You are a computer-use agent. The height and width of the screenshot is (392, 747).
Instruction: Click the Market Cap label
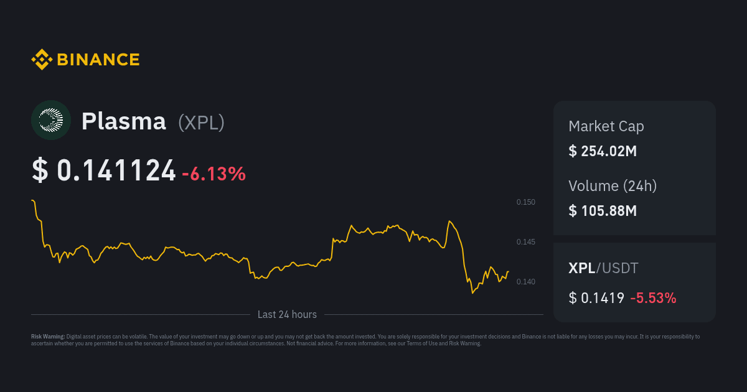(x=606, y=126)
